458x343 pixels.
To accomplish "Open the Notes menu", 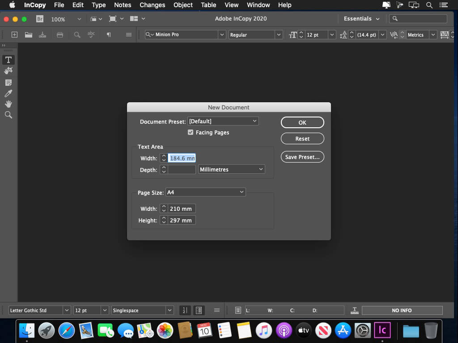I will click(123, 5).
